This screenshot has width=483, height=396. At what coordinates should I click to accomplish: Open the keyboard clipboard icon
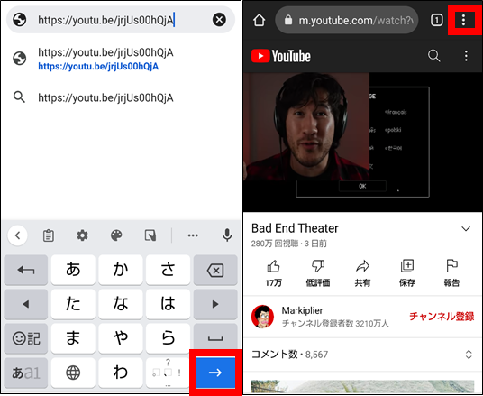tap(49, 235)
